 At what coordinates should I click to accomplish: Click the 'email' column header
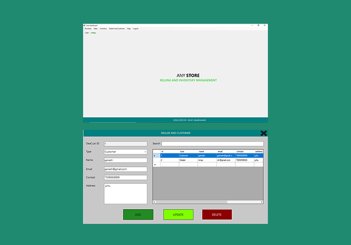[x=226, y=151]
